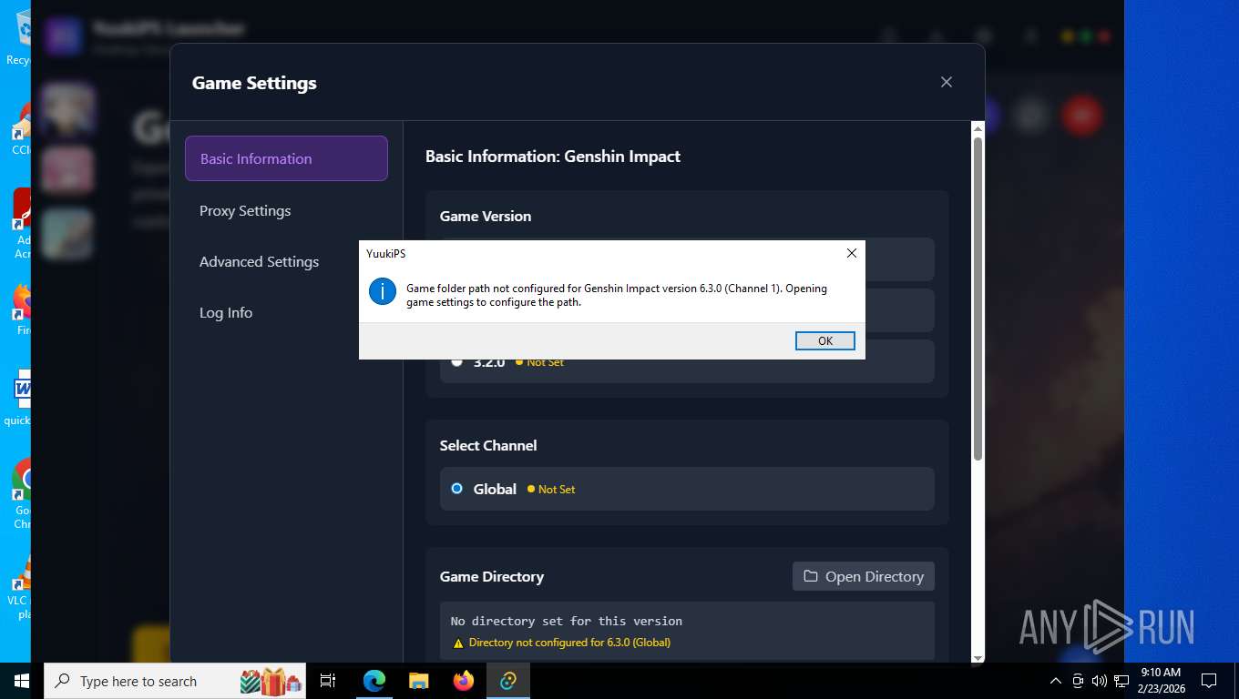This screenshot has width=1239, height=699.
Task: Click the Select Channel heading
Action: coord(488,445)
